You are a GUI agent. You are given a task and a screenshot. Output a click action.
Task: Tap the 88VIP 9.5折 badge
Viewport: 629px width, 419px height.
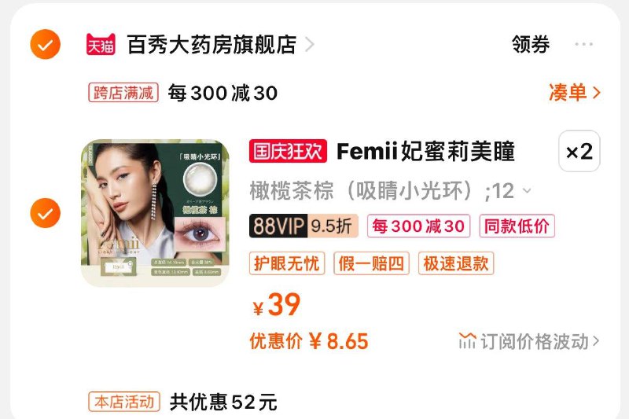tap(303, 226)
